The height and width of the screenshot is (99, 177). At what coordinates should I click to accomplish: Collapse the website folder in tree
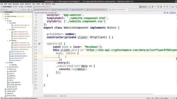[7, 40]
